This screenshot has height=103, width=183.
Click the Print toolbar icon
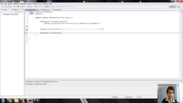pyautogui.click(x=11, y=7)
